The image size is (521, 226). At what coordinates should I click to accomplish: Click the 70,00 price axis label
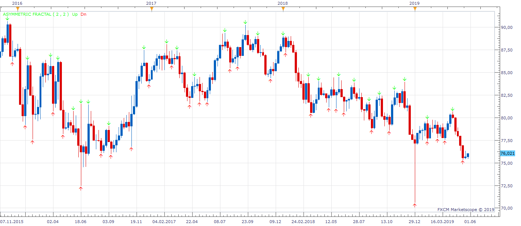tap(507, 208)
